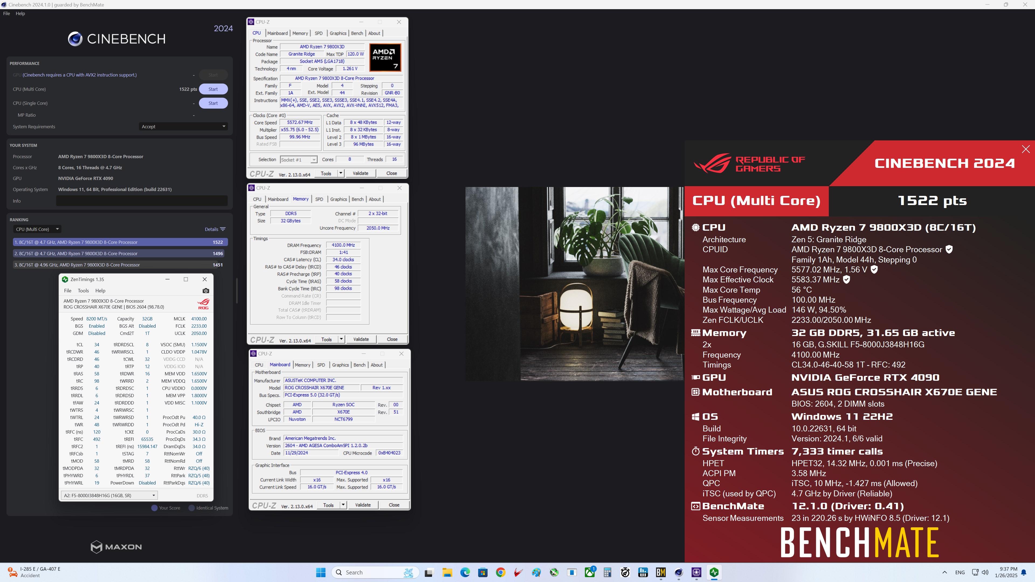
Task: Click Validate in CPU-Z Mainboard window
Action: click(363, 505)
